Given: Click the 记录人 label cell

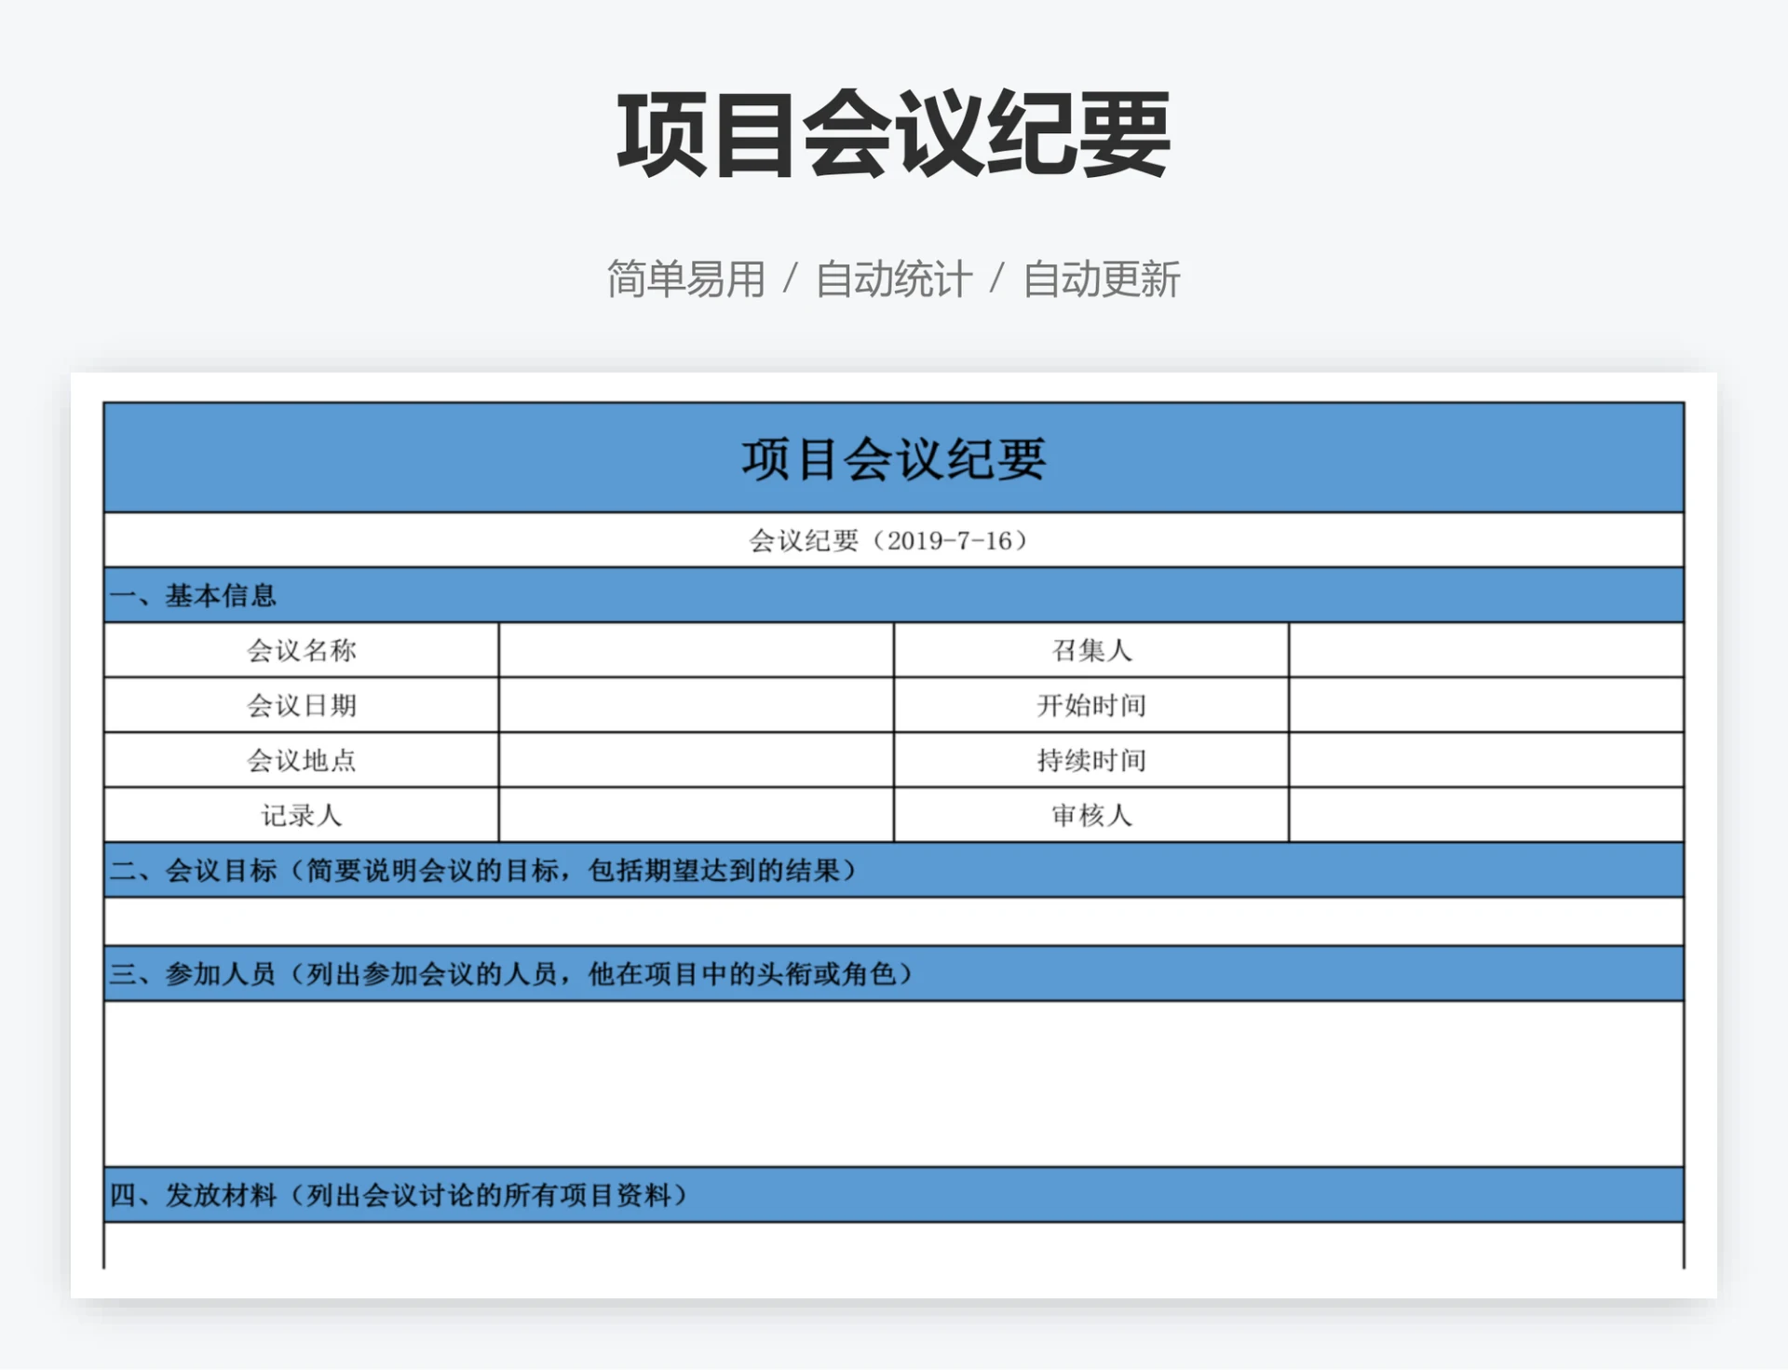Looking at the screenshot, I should click(300, 815).
